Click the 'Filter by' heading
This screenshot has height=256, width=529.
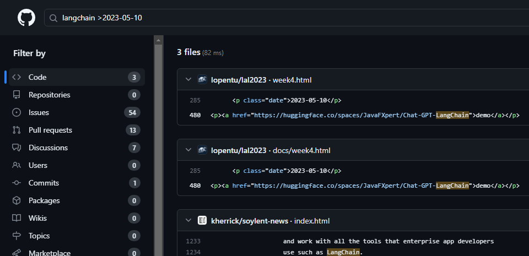(x=29, y=53)
